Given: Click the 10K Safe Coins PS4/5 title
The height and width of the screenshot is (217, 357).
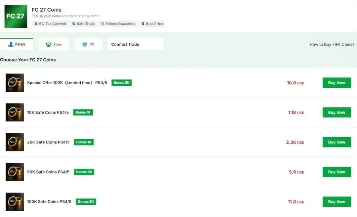Looking at the screenshot, I should click(x=48, y=112).
